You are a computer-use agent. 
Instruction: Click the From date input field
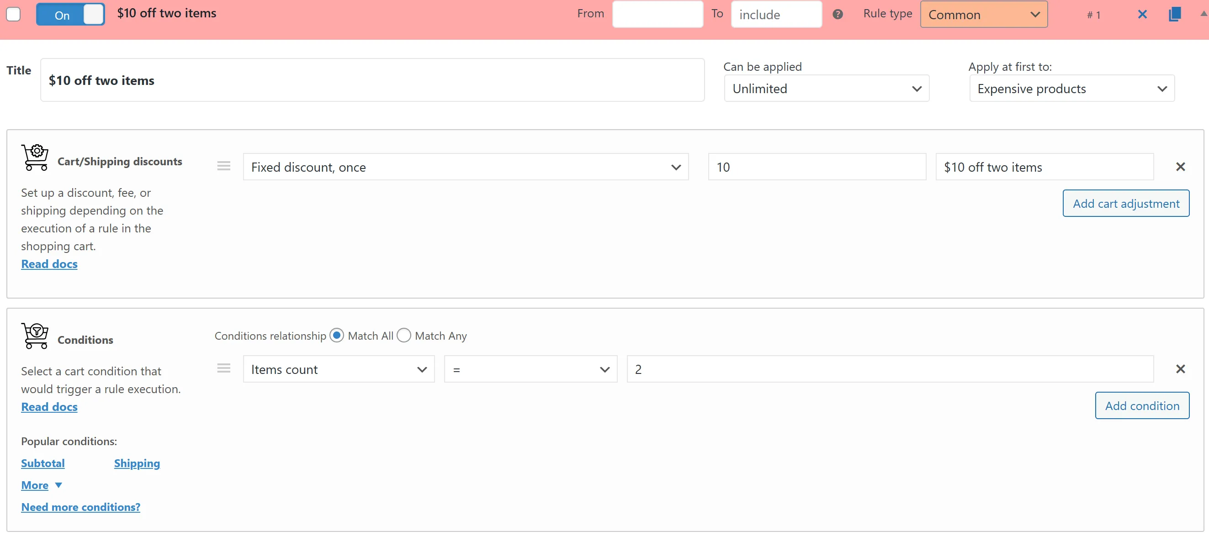coord(657,15)
